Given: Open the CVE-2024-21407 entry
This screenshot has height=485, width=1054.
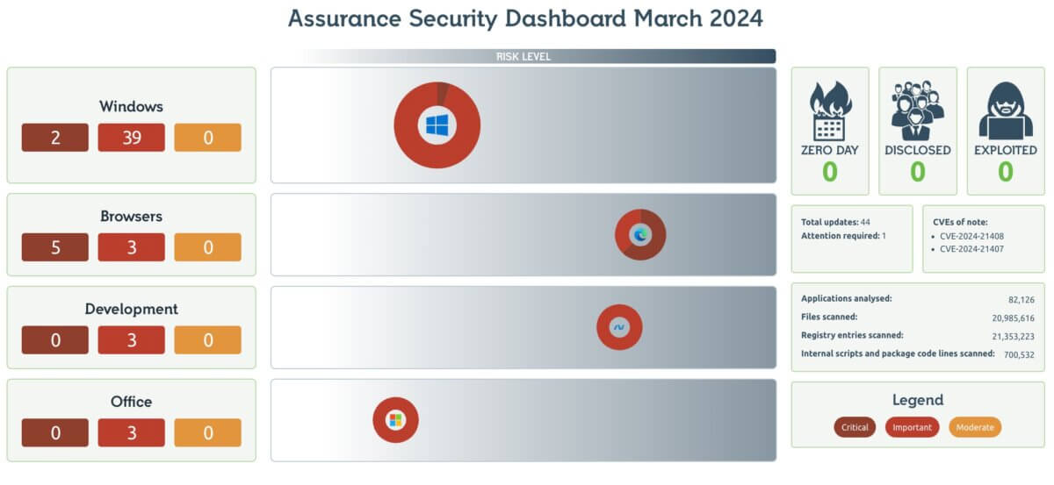Looking at the screenshot, I should click(x=971, y=249).
